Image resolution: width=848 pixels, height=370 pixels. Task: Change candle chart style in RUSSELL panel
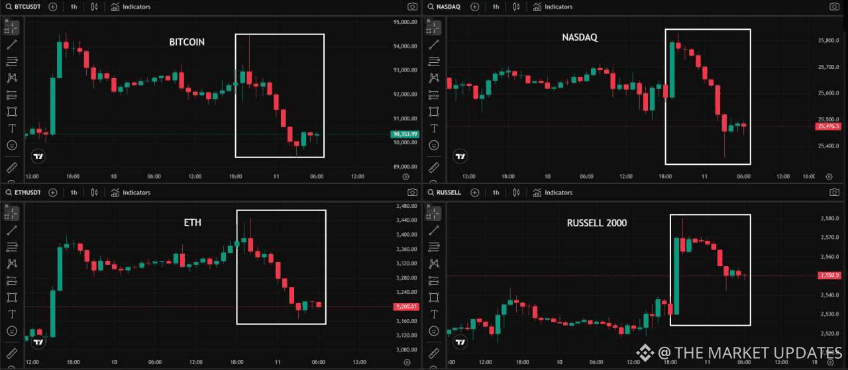click(x=517, y=193)
